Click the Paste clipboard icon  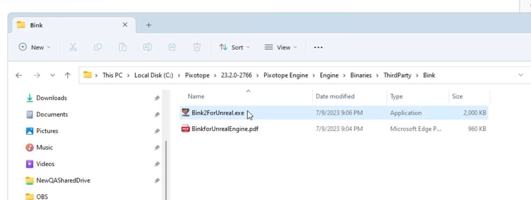point(122,47)
